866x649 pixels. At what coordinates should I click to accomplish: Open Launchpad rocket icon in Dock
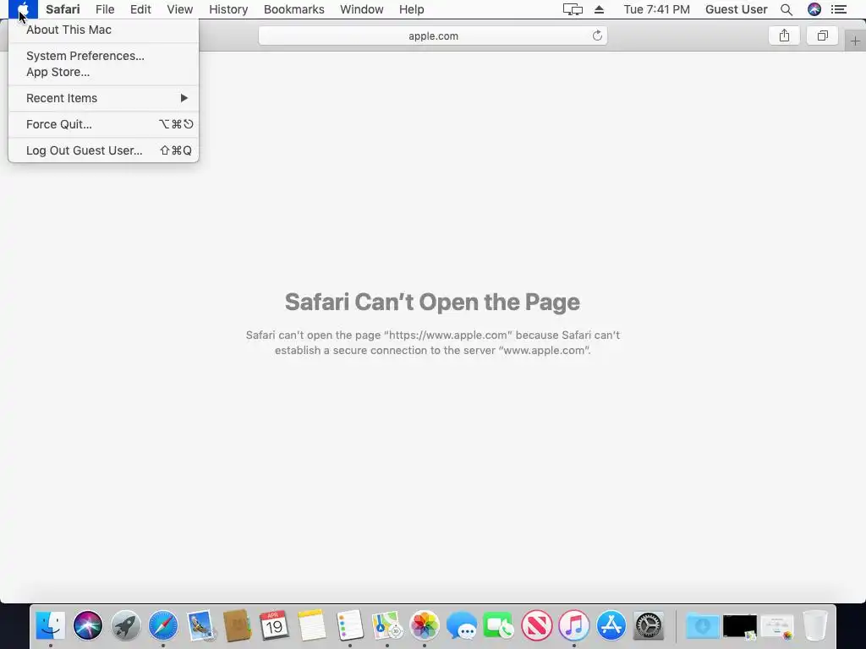(x=125, y=626)
